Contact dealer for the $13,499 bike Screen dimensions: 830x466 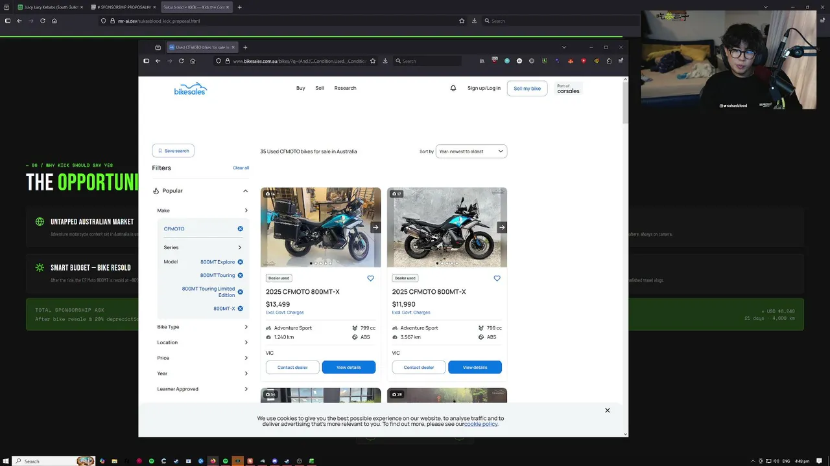click(292, 367)
